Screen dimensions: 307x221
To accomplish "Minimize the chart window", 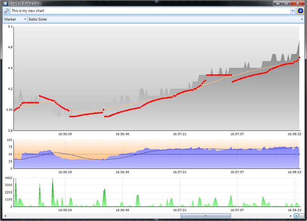I will tap(277, 3).
